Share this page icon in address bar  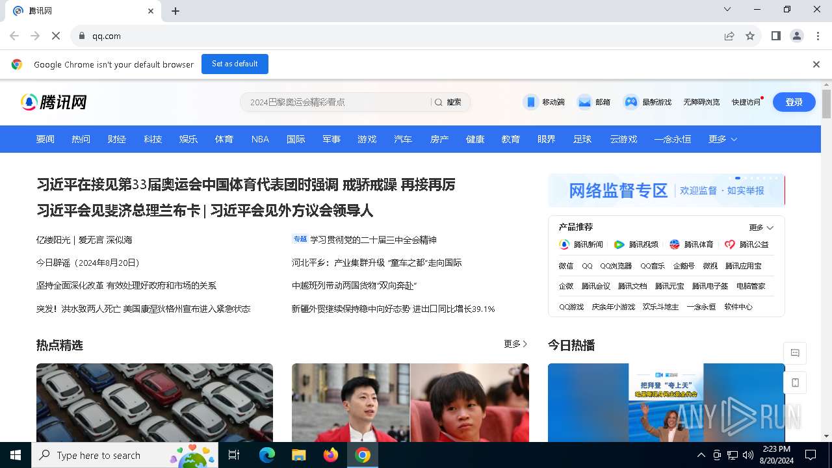(x=729, y=36)
